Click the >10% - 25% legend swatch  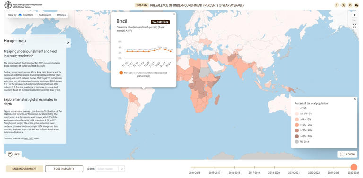pyautogui.click(x=297, y=125)
